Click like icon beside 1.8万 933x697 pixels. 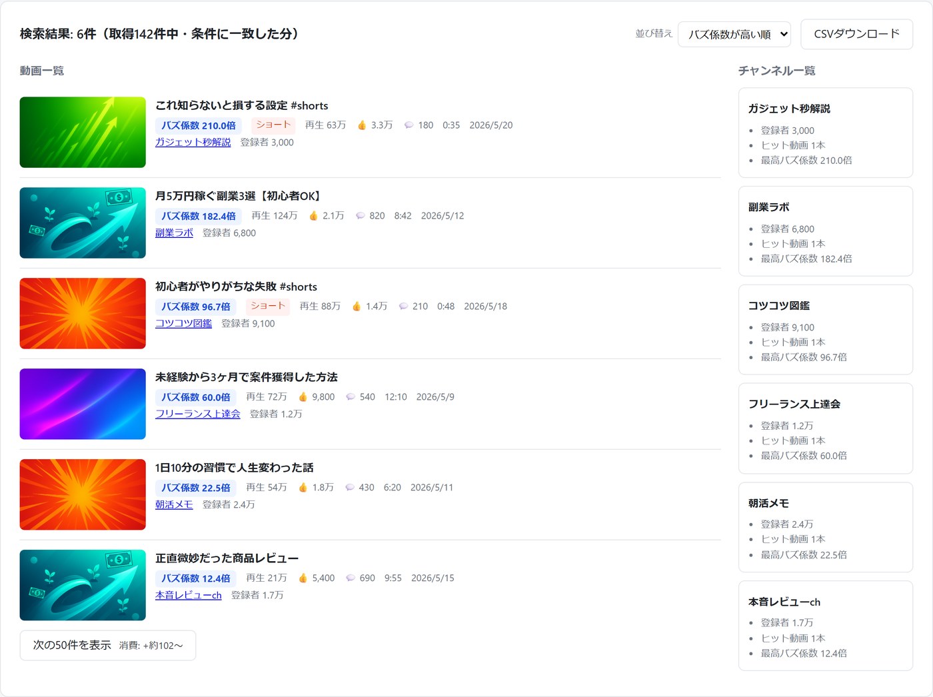(303, 487)
